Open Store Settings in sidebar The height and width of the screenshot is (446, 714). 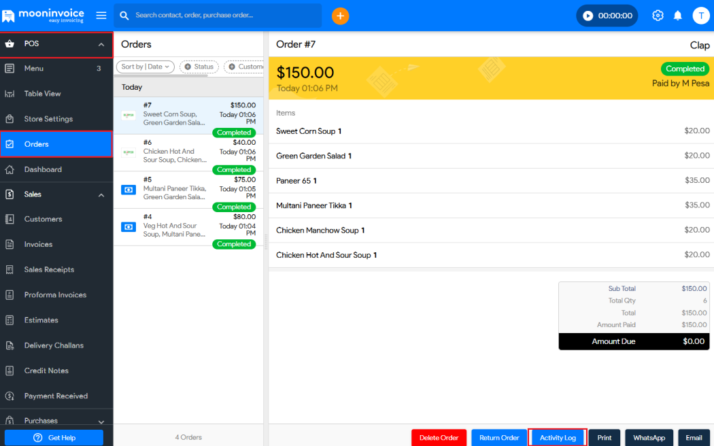(48, 119)
